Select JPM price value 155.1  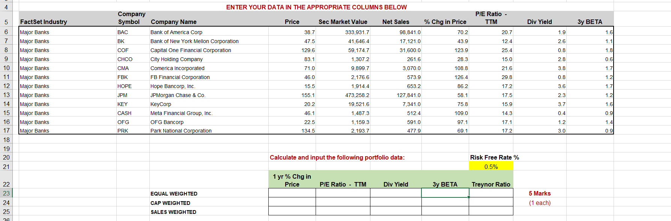coord(292,95)
